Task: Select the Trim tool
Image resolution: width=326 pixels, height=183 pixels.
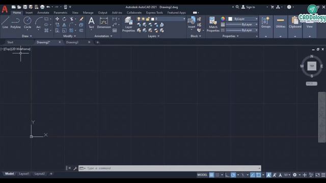Action: click(x=72, y=19)
